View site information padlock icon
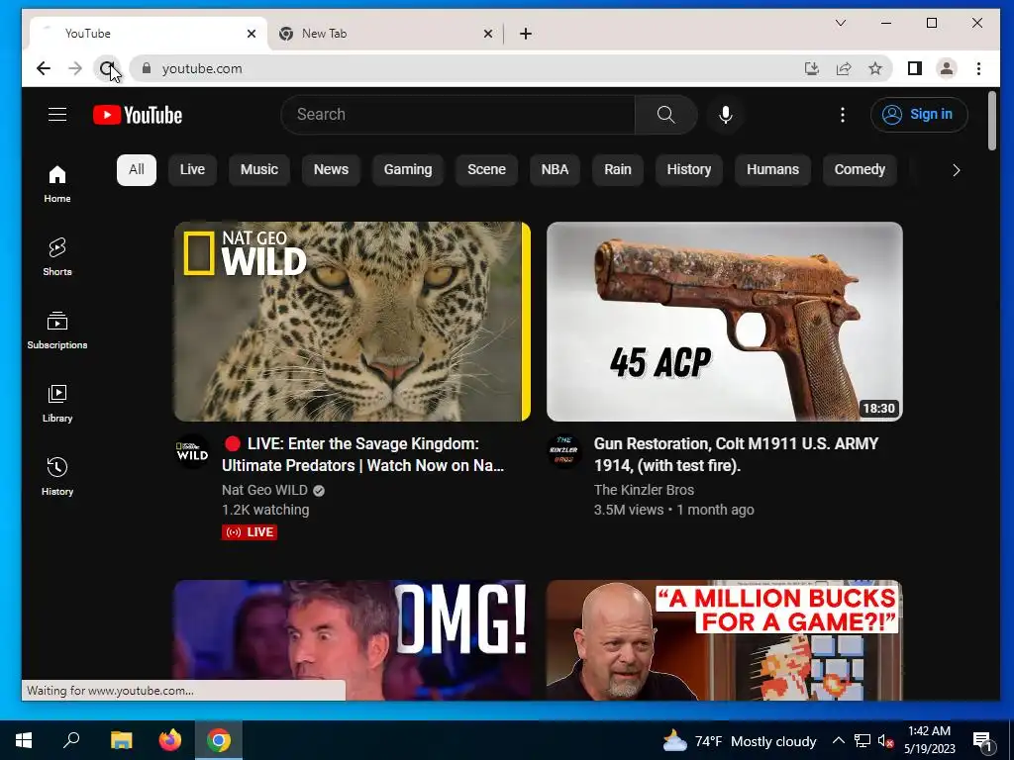 click(147, 68)
